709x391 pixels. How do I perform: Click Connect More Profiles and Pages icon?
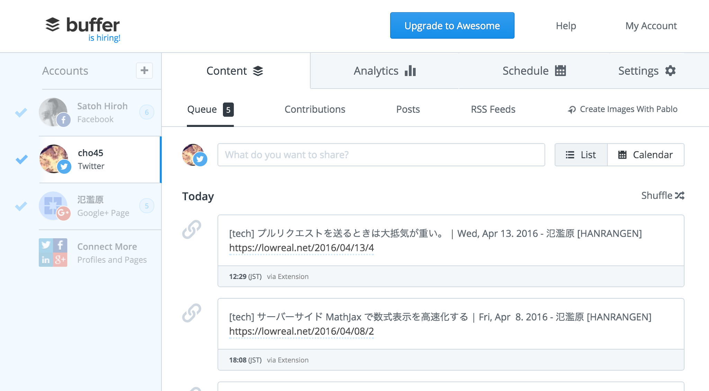tap(53, 252)
